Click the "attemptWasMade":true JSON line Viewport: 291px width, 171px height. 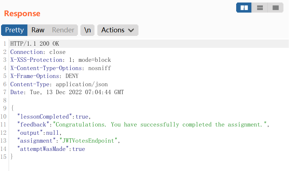(x=51, y=149)
